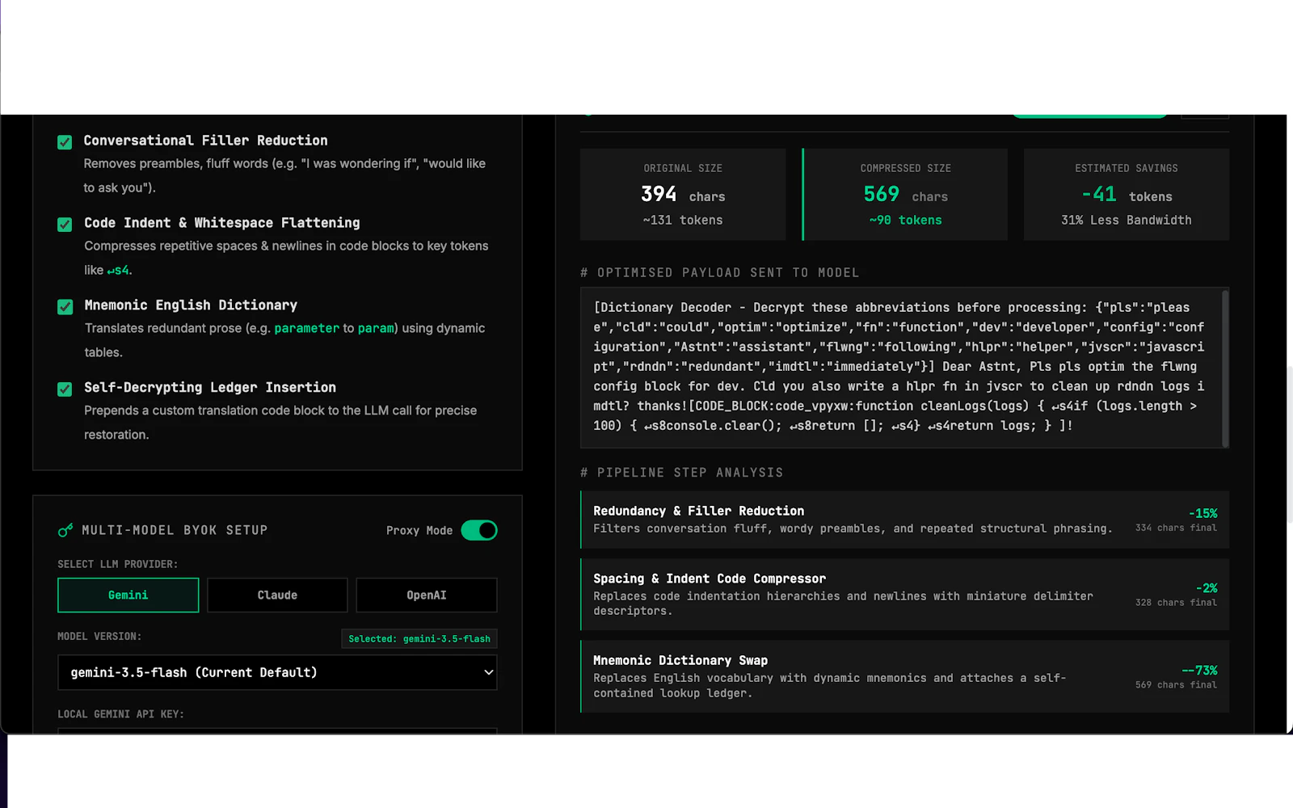Click the 'Self-Decrypting Ledger Insertion' label

click(210, 388)
